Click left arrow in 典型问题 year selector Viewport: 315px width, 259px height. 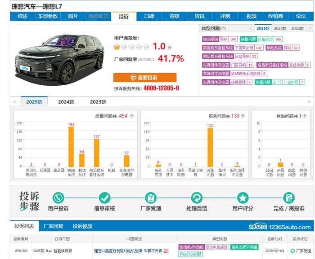251,28
